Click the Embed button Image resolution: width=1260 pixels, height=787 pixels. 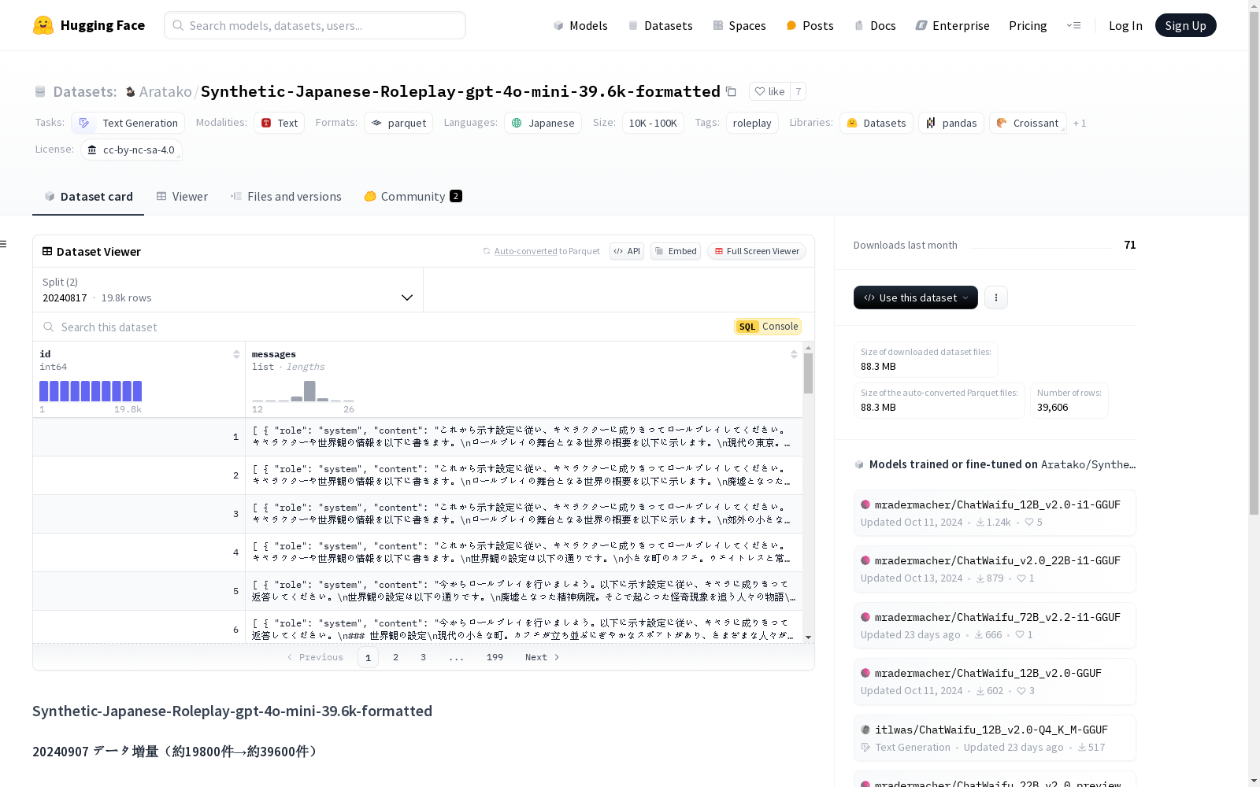[676, 251]
